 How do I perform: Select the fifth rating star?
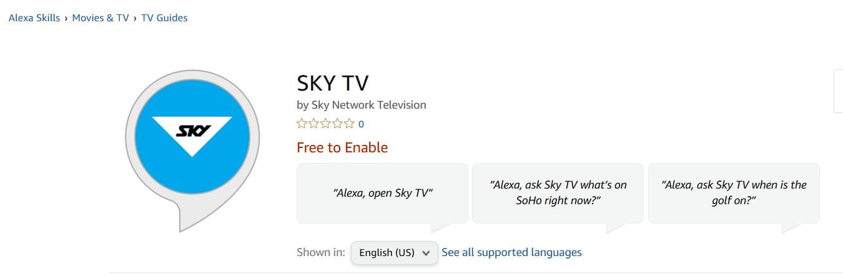point(350,124)
